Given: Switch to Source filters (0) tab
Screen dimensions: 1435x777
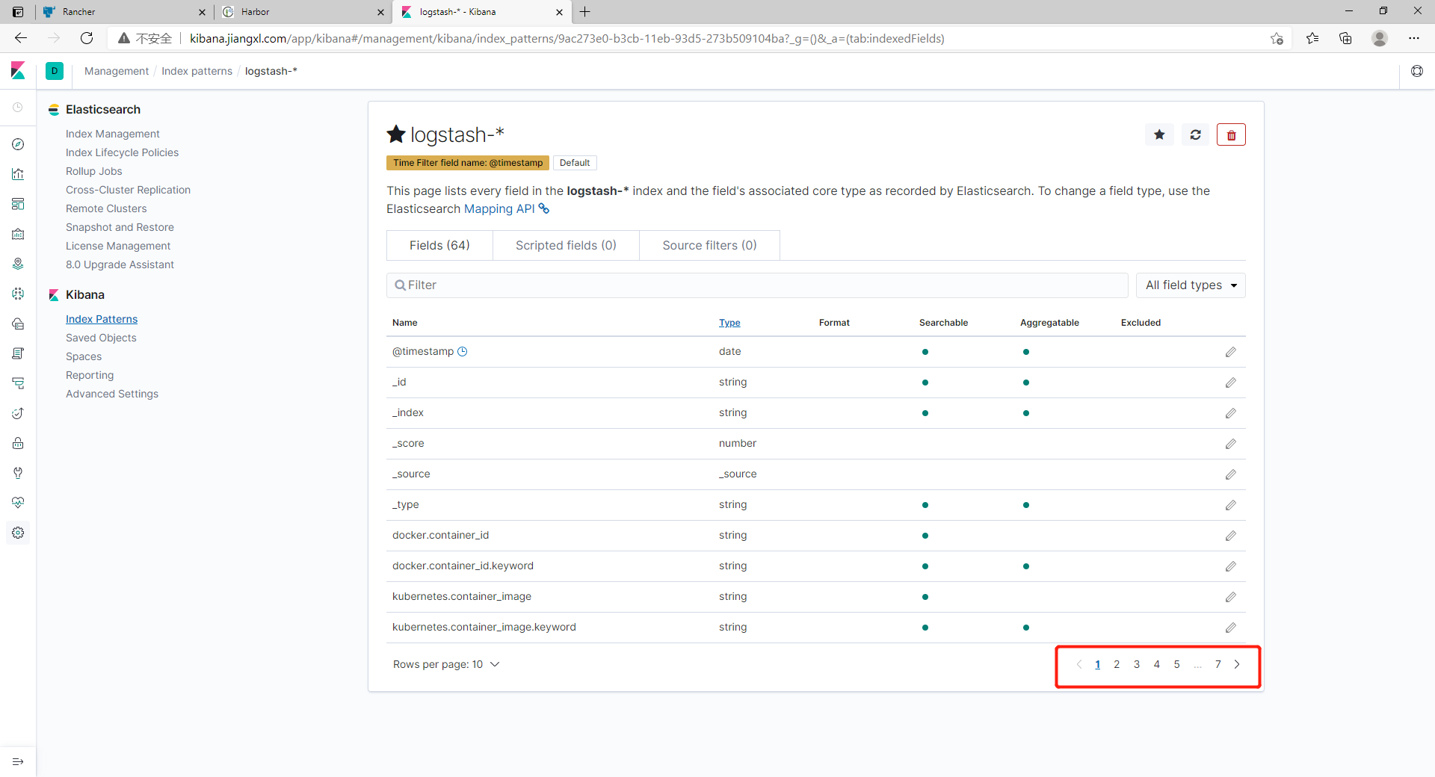Looking at the screenshot, I should 709,245.
